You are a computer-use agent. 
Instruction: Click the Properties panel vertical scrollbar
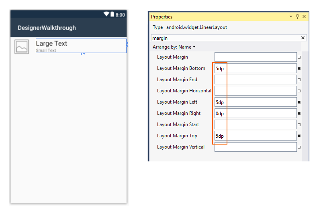click(x=305, y=106)
